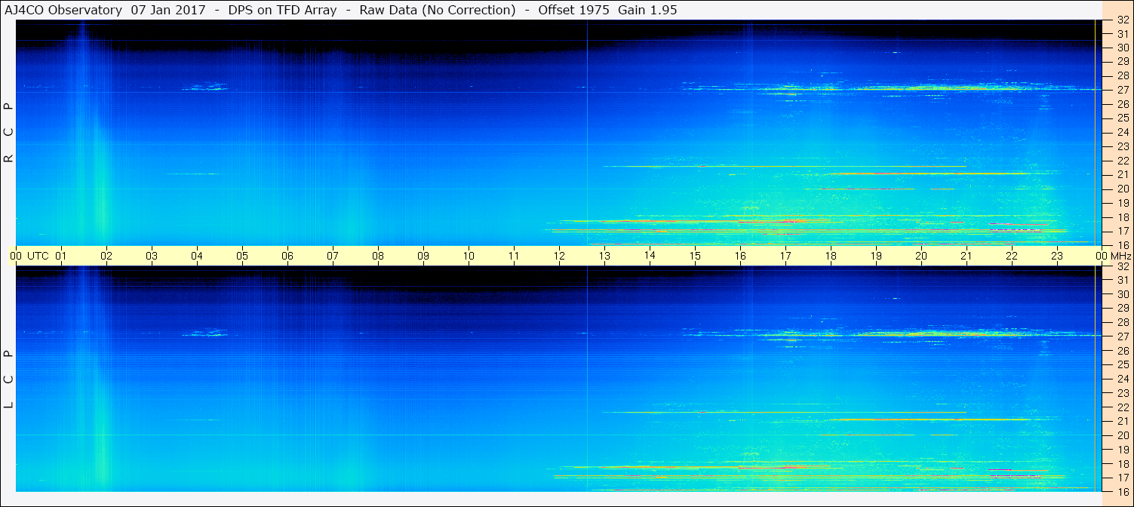Click the 21 MHz label beside LCP panel
1134x507 pixels.
click(1123, 421)
